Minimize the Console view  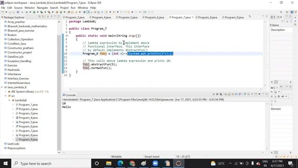click(263, 94)
